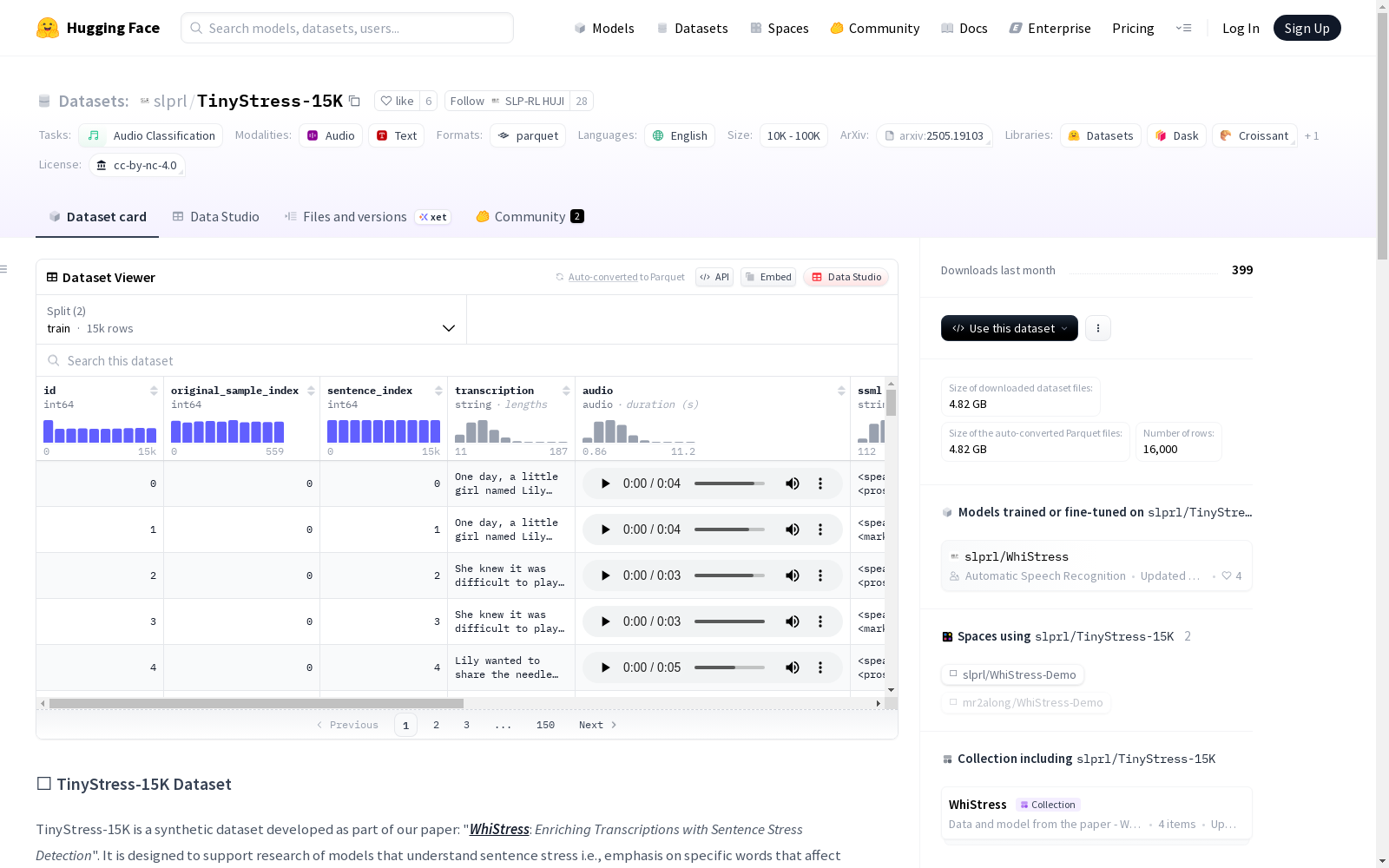
Task: Open audio options menu for row id 3
Action: point(820,621)
